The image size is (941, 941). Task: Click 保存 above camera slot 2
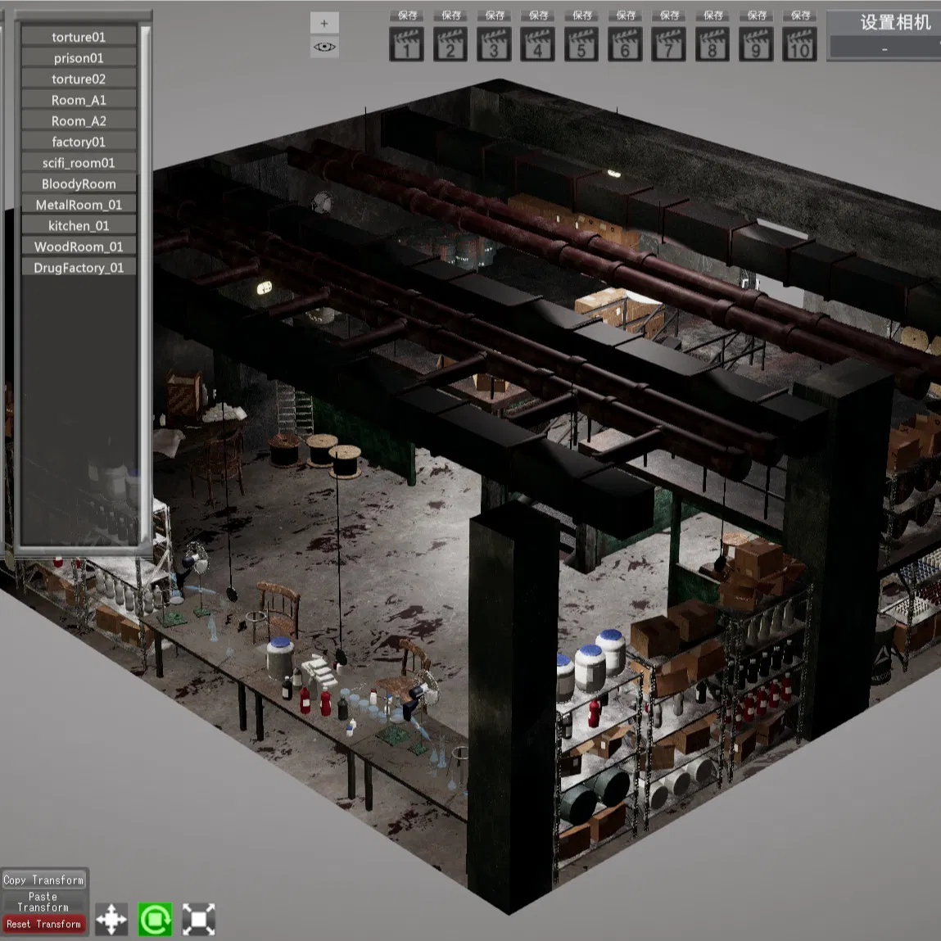click(451, 16)
